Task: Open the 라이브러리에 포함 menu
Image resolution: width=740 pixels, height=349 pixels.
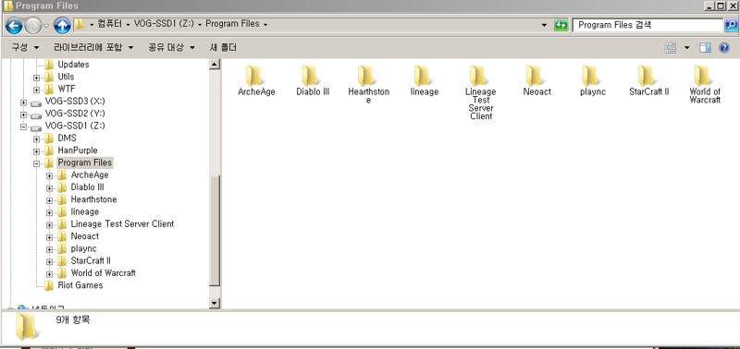Action: (93, 48)
